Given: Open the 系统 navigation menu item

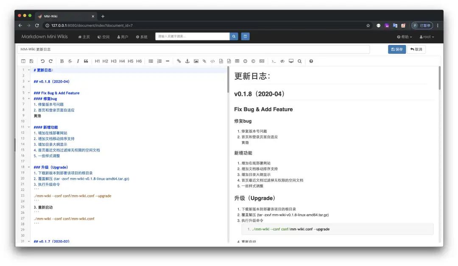Looking at the screenshot, I should (142, 37).
